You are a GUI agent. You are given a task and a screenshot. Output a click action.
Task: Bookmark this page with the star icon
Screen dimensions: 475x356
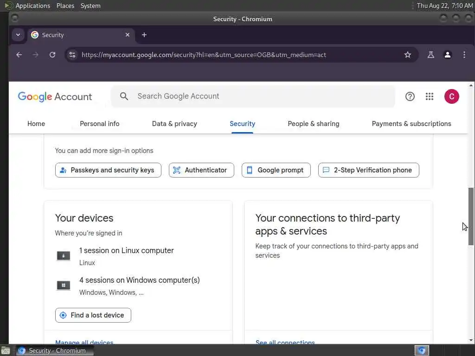click(408, 55)
